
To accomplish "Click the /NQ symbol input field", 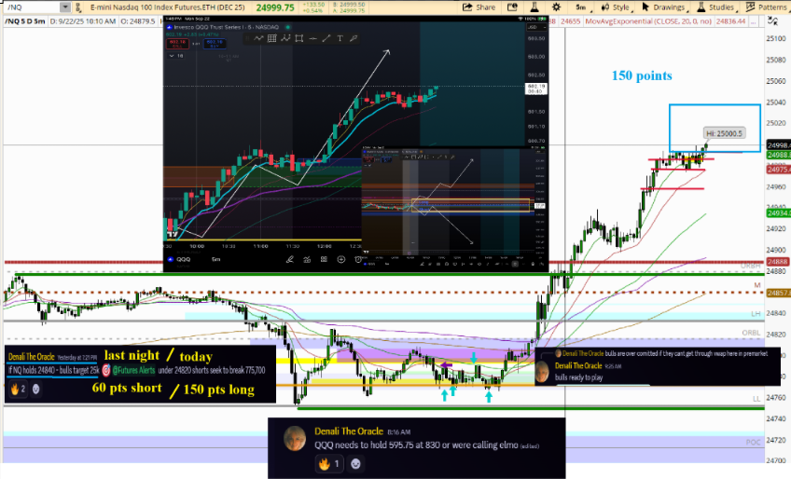I will (33, 7).
